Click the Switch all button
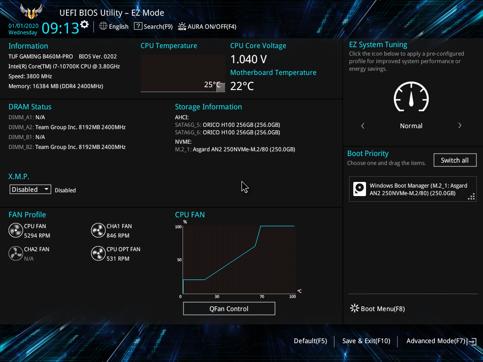Image resolution: width=483 pixels, height=362 pixels. 455,160
